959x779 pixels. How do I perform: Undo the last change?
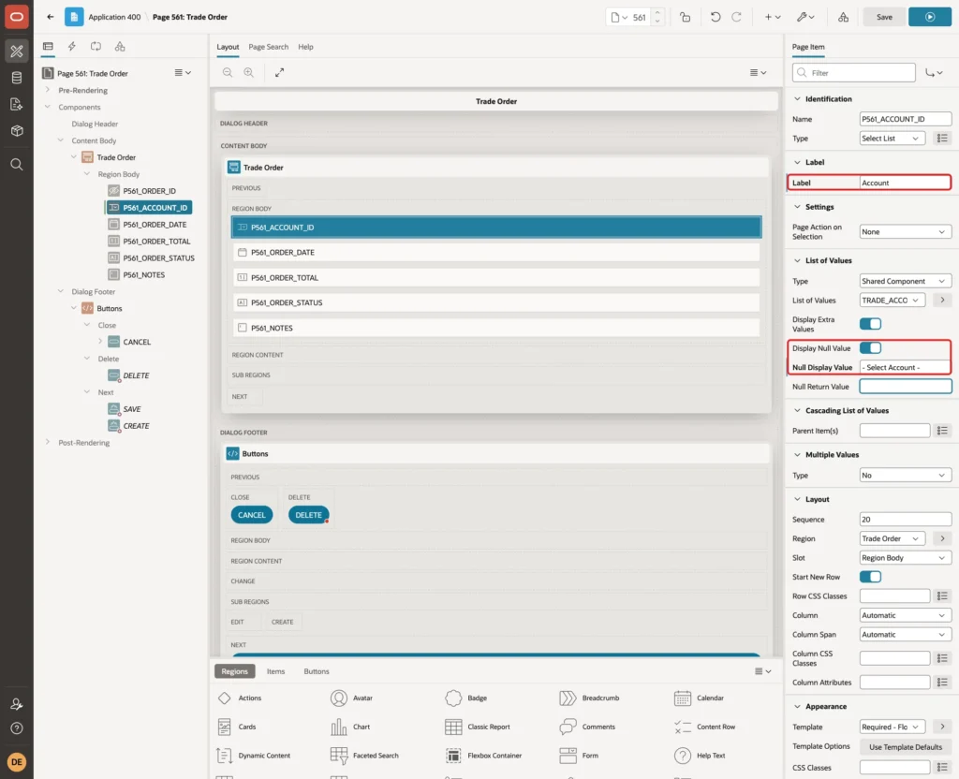click(x=715, y=17)
